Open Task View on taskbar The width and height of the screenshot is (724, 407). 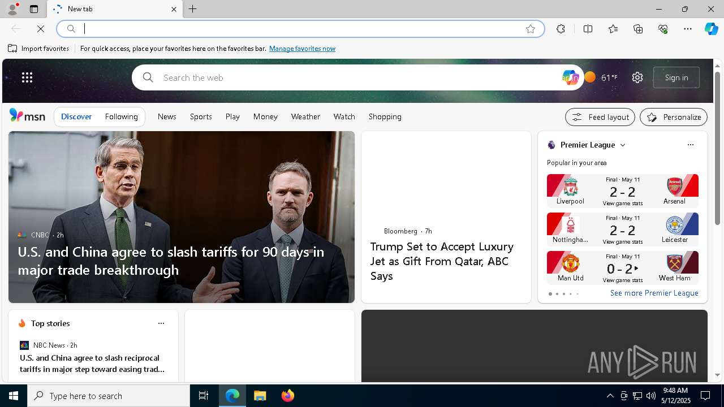pyautogui.click(x=204, y=396)
